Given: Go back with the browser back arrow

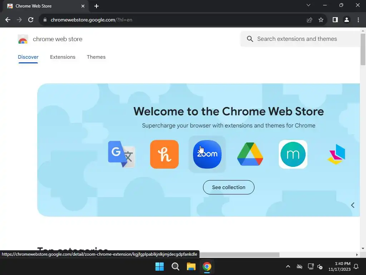Looking at the screenshot, I should point(8,20).
